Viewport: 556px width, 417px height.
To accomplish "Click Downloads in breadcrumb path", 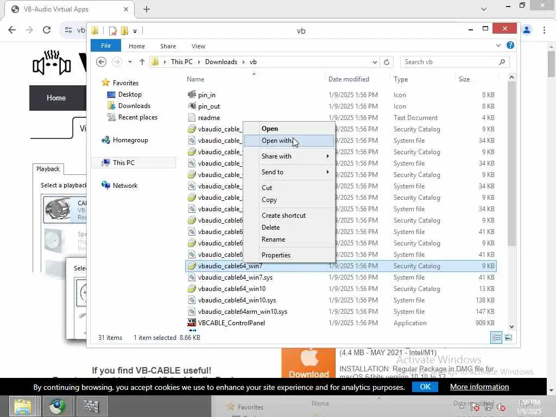I will 221,62.
